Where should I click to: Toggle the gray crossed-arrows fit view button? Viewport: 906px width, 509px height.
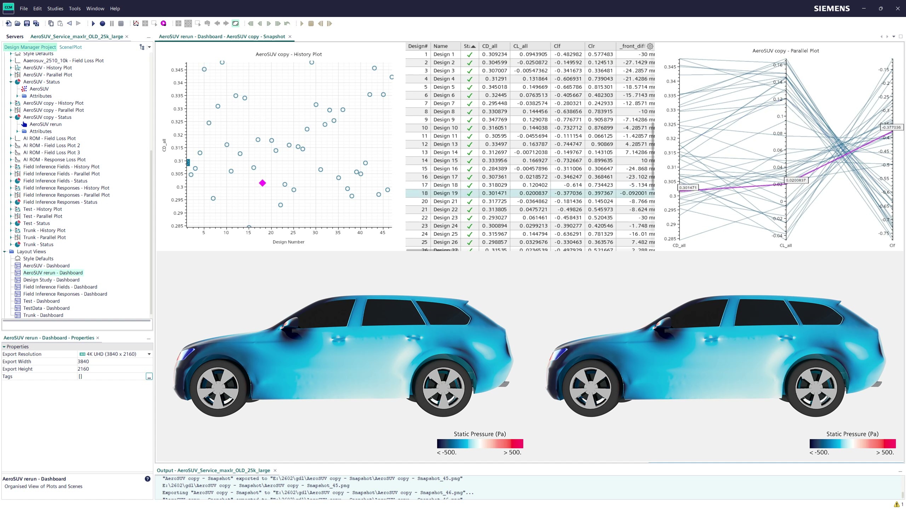tap(188, 23)
